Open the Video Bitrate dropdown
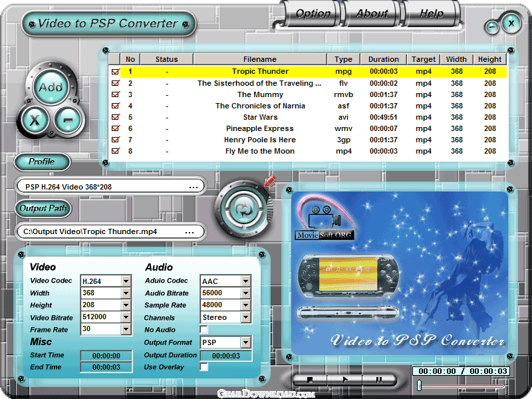Image resolution: width=532 pixels, height=399 pixels. click(x=126, y=317)
